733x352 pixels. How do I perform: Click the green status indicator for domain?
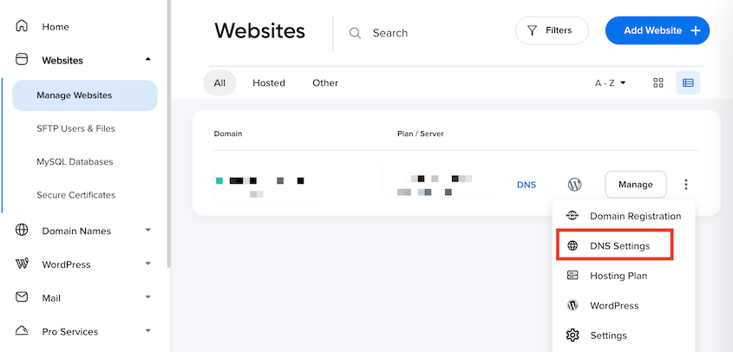[x=219, y=180]
